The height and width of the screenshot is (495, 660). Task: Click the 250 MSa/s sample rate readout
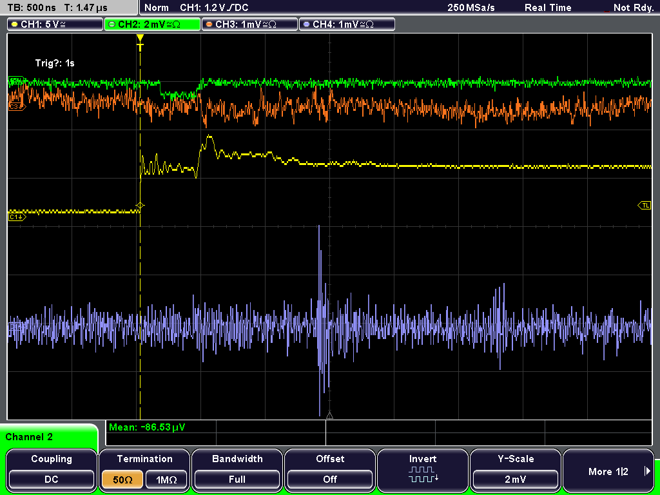(x=471, y=8)
